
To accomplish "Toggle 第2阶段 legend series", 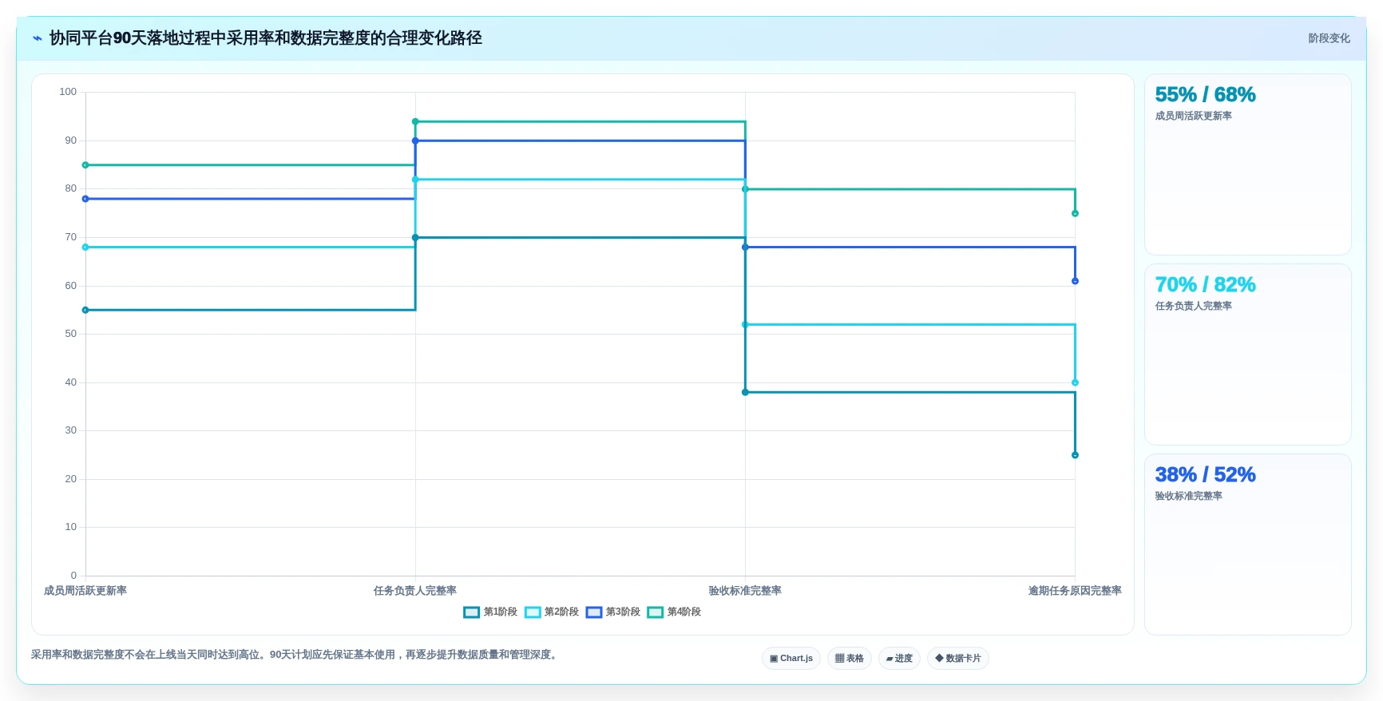I will click(552, 612).
